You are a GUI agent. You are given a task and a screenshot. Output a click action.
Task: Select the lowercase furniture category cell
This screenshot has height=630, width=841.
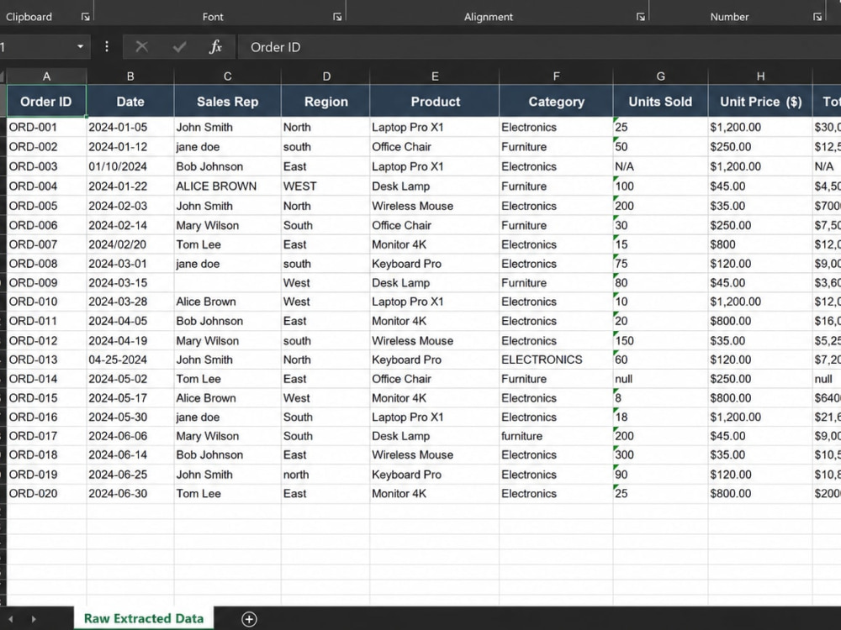[556, 436]
